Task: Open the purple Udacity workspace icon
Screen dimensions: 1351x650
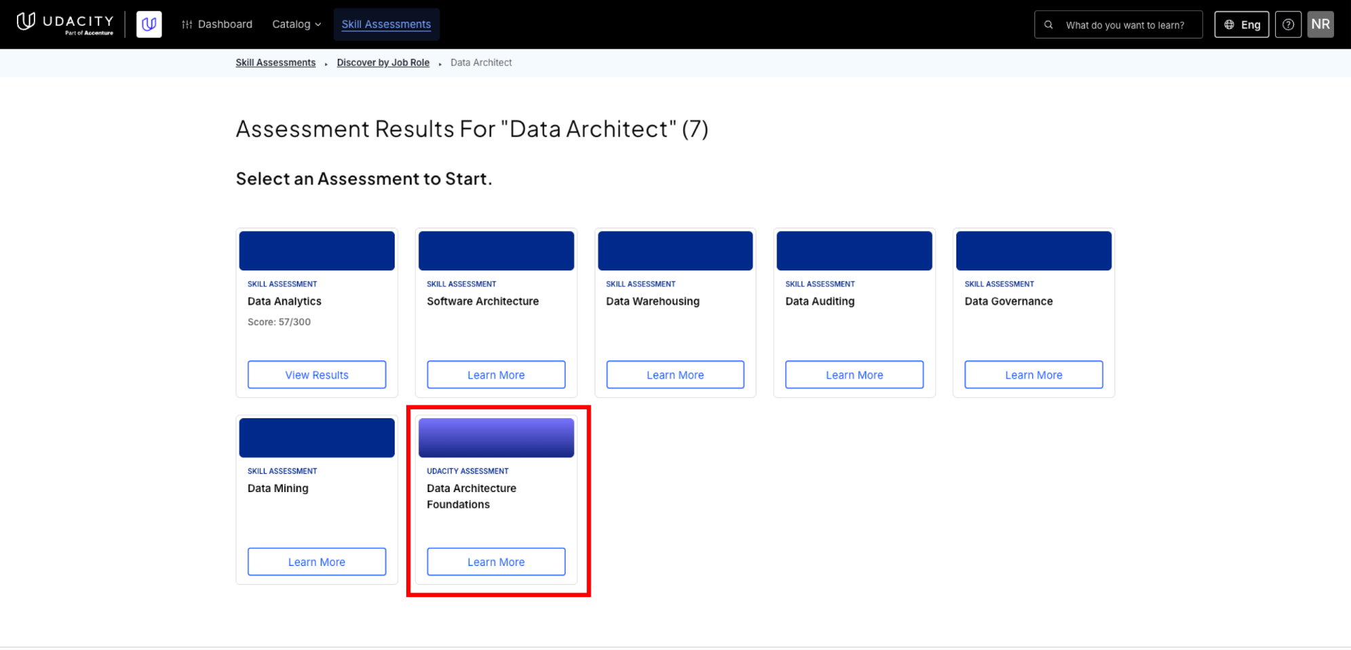Action: pyautogui.click(x=149, y=24)
